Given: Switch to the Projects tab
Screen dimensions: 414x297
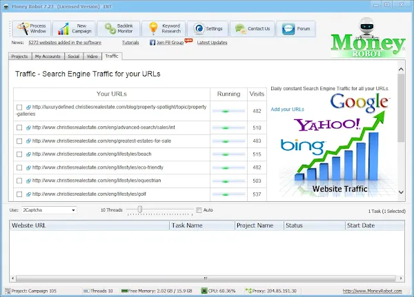Looking at the screenshot, I should [x=20, y=57].
